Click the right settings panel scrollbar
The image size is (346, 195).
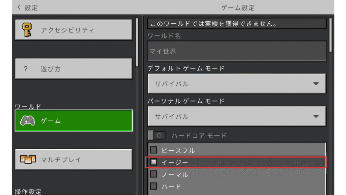tap(330, 36)
